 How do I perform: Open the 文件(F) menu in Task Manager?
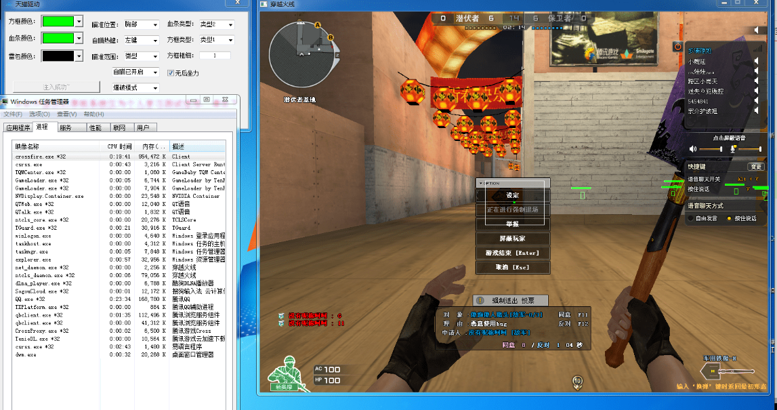[13, 114]
